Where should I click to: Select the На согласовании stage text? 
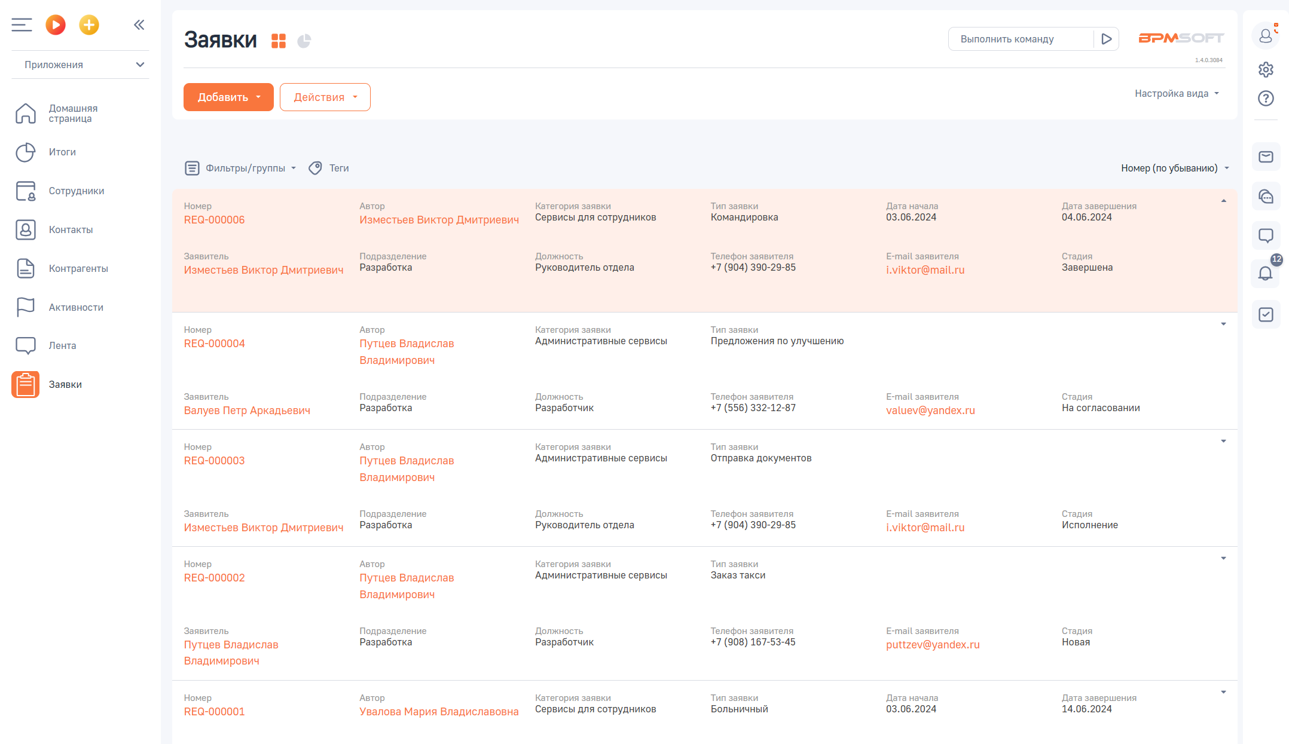(x=1101, y=408)
